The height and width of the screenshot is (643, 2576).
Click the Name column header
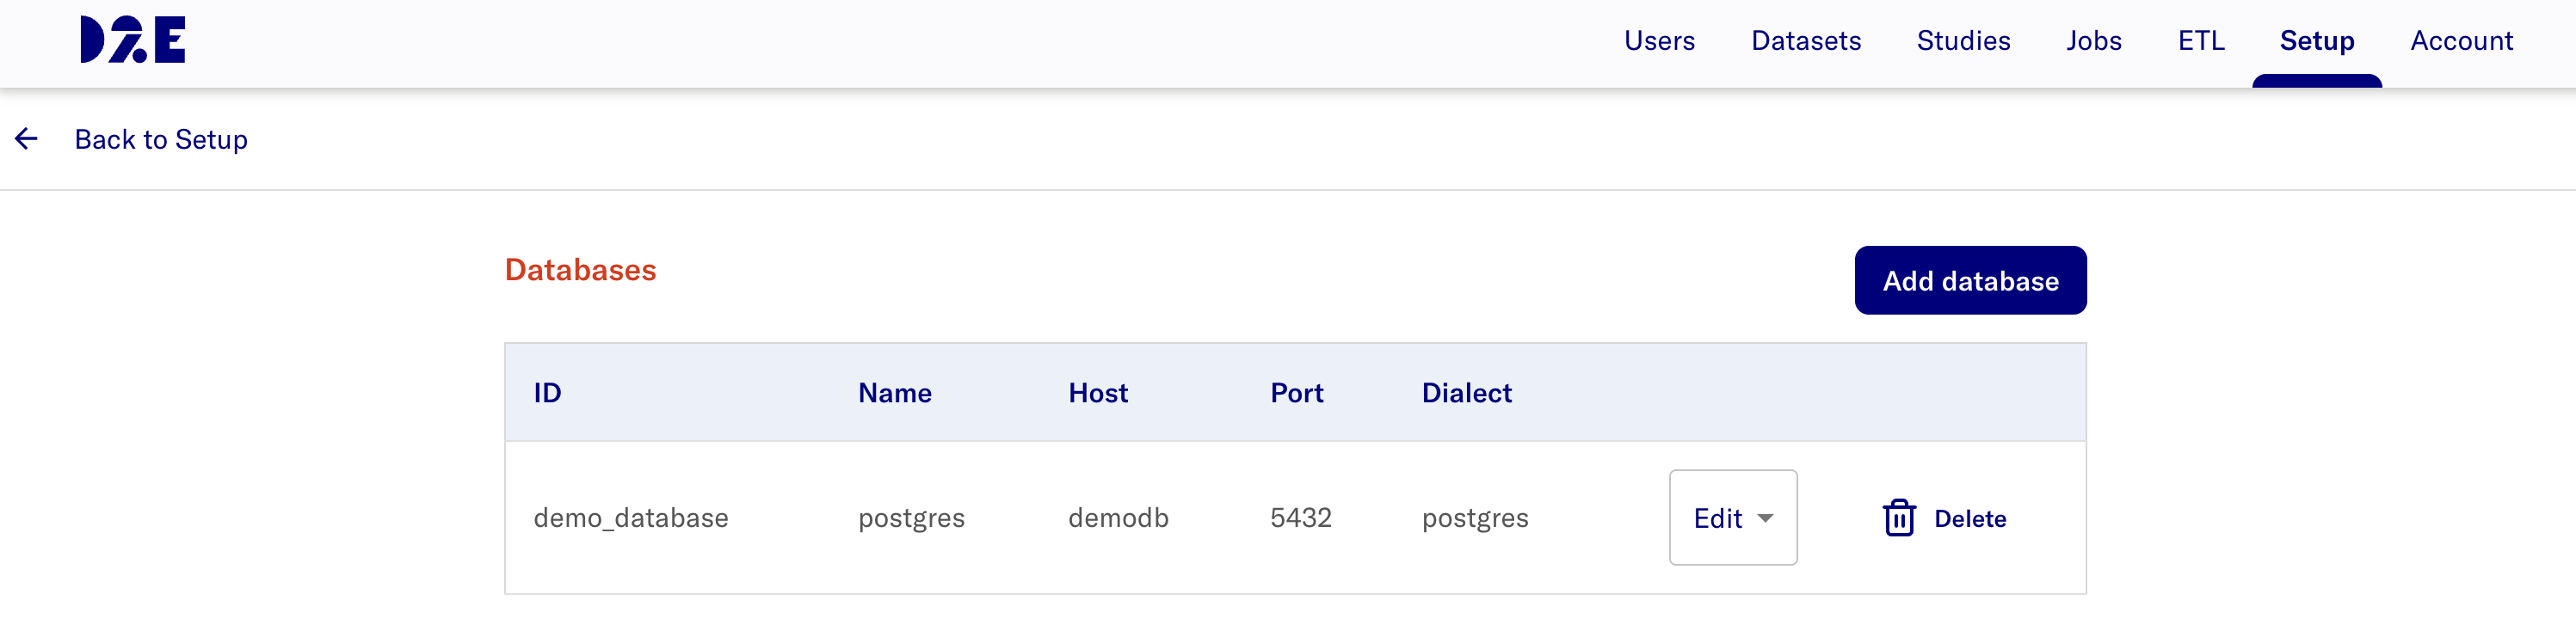coord(894,392)
